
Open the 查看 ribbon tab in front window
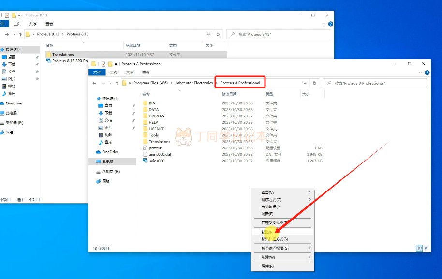click(146, 72)
